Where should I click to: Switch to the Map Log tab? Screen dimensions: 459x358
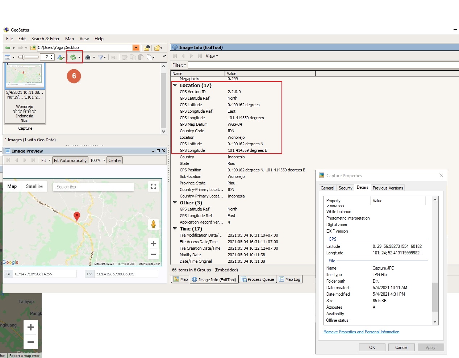click(289, 279)
